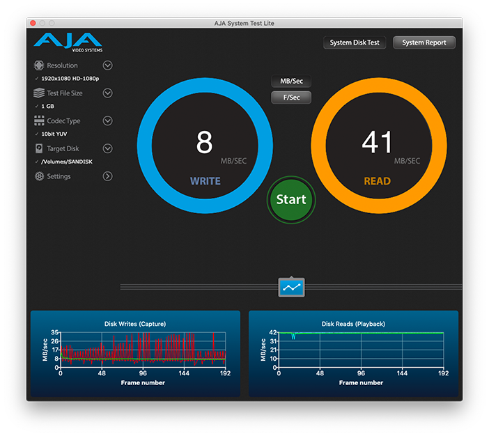Click the Resolution label
This screenshot has height=436, width=489.
click(x=63, y=65)
